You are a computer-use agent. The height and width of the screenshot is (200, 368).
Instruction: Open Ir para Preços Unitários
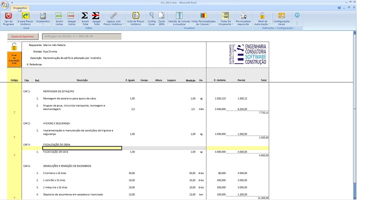[25, 16]
